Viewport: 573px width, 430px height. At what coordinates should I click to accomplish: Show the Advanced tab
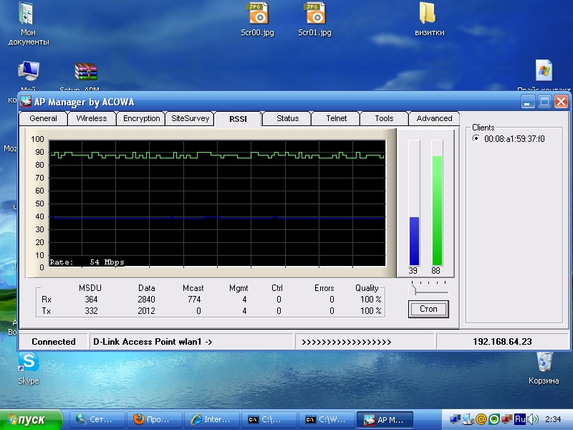[x=434, y=118]
